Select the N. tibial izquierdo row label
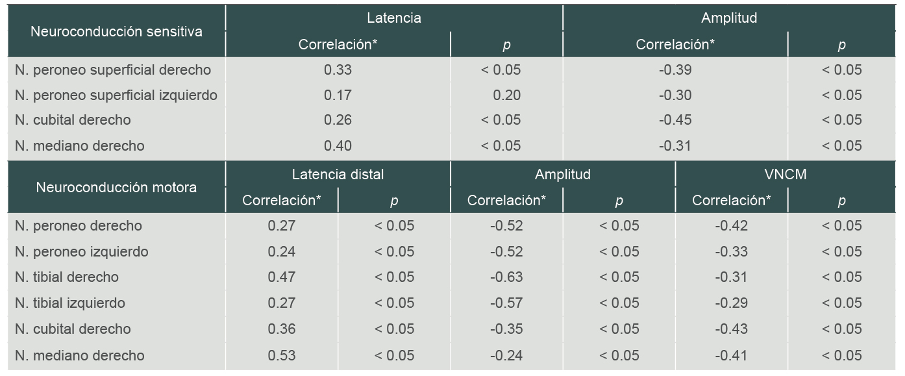Image resolution: width=905 pixels, height=376 pixels. [x=70, y=303]
